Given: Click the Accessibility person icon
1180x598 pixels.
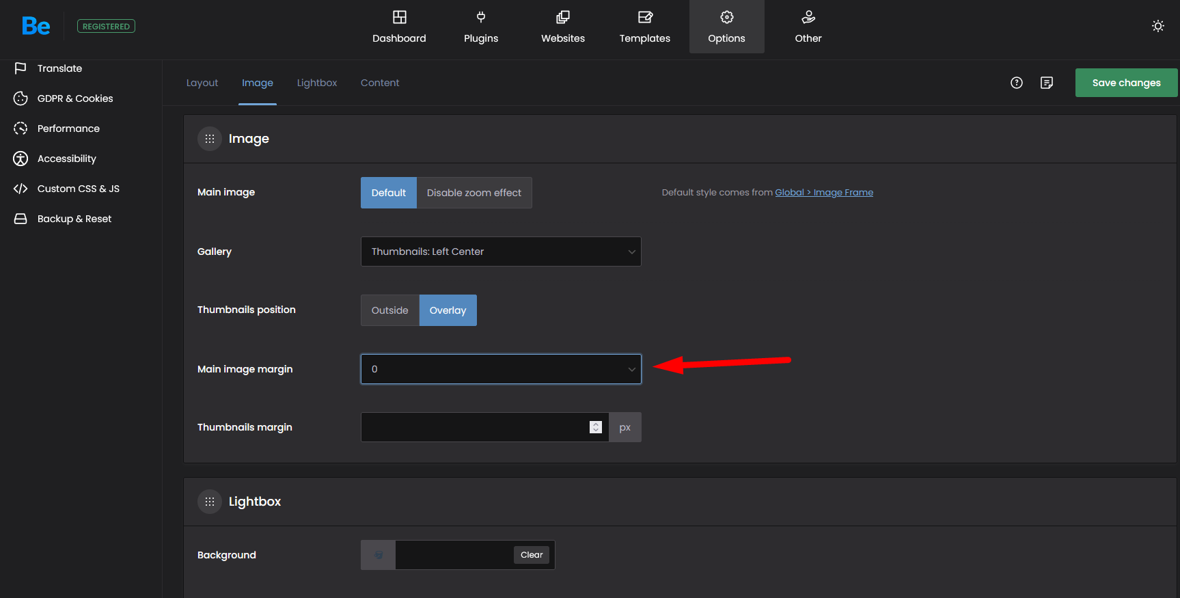Looking at the screenshot, I should click(x=20, y=159).
